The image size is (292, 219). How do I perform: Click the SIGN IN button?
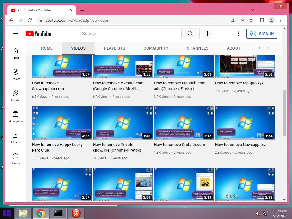pyautogui.click(x=262, y=34)
